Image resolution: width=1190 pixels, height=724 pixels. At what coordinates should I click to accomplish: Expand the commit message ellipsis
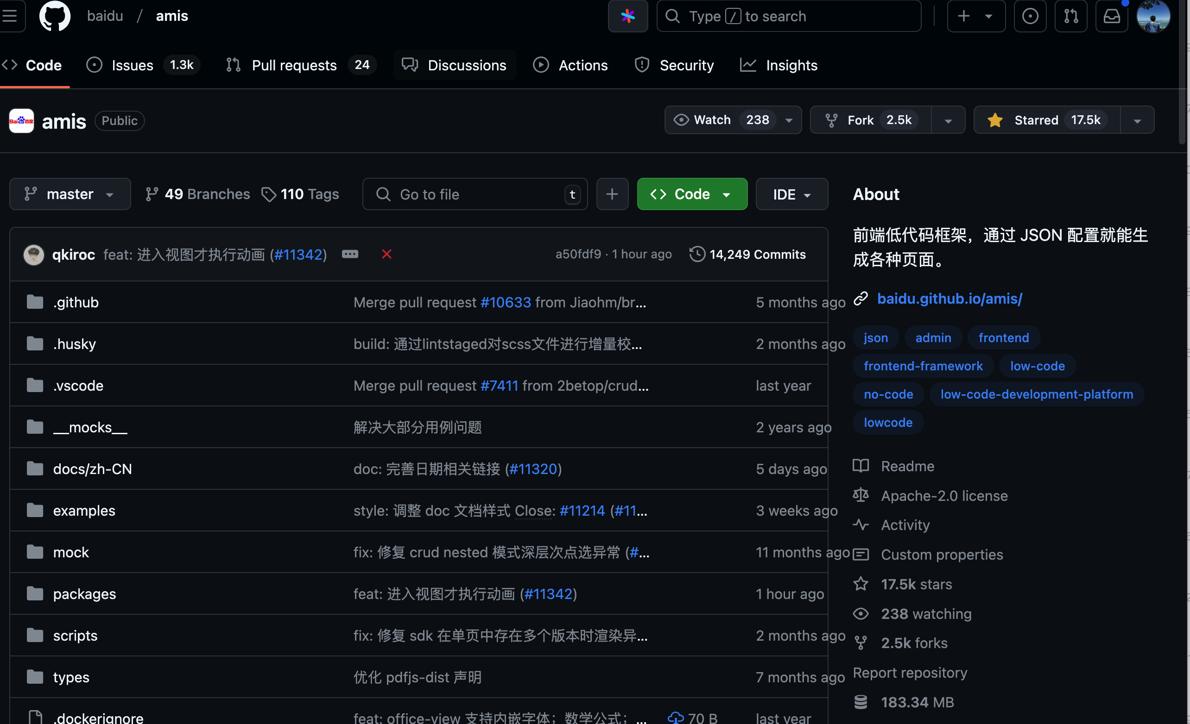350,254
